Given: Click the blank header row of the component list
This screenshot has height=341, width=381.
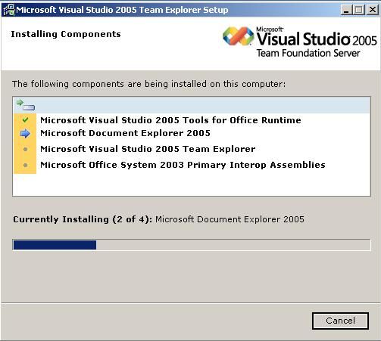Looking at the screenshot, I should (x=192, y=105).
